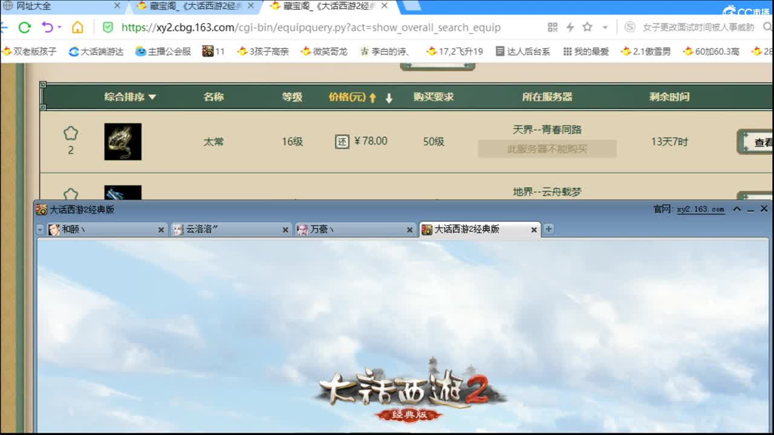Open the QR code icon in the address bar
Viewport: 774px width, 435px height.
[x=552, y=27]
